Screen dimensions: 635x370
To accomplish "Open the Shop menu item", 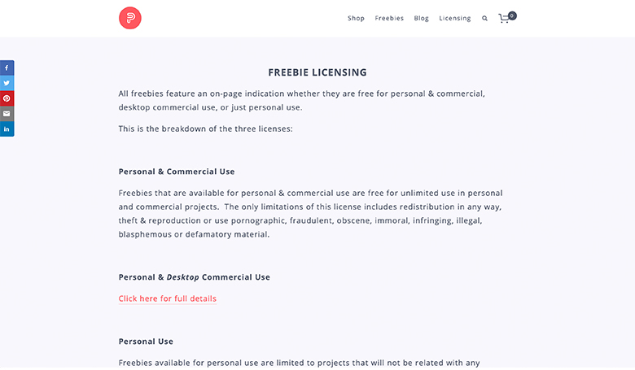I will tap(356, 18).
